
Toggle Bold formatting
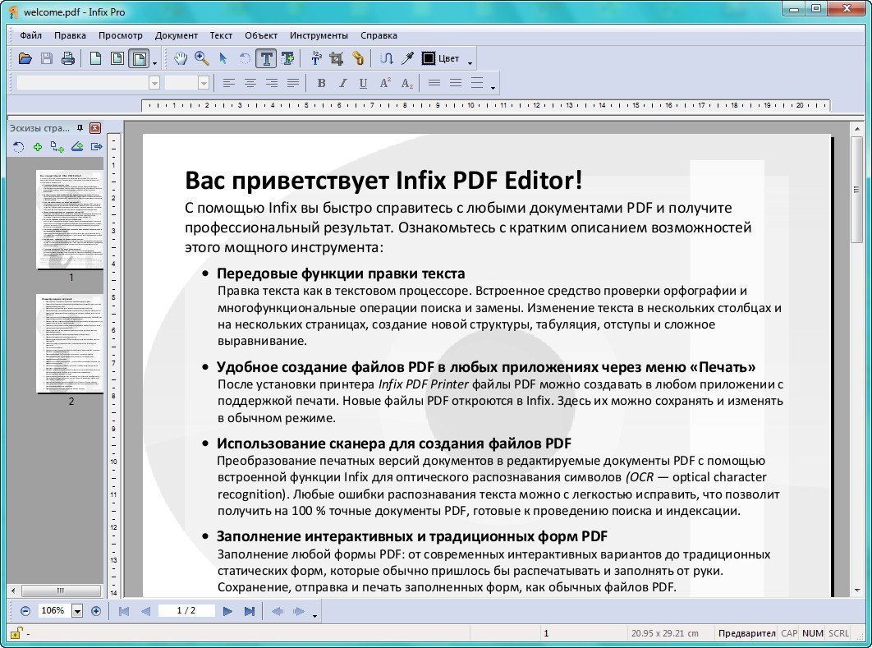[x=321, y=83]
